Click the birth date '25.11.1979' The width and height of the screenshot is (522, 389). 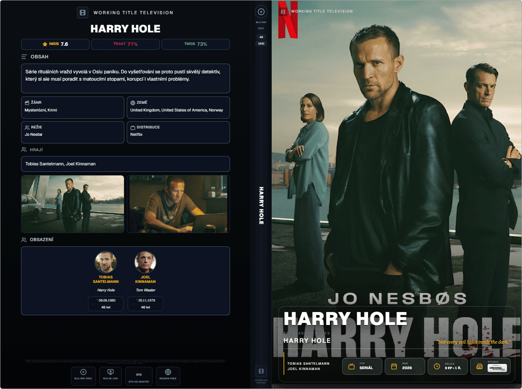[x=147, y=300]
